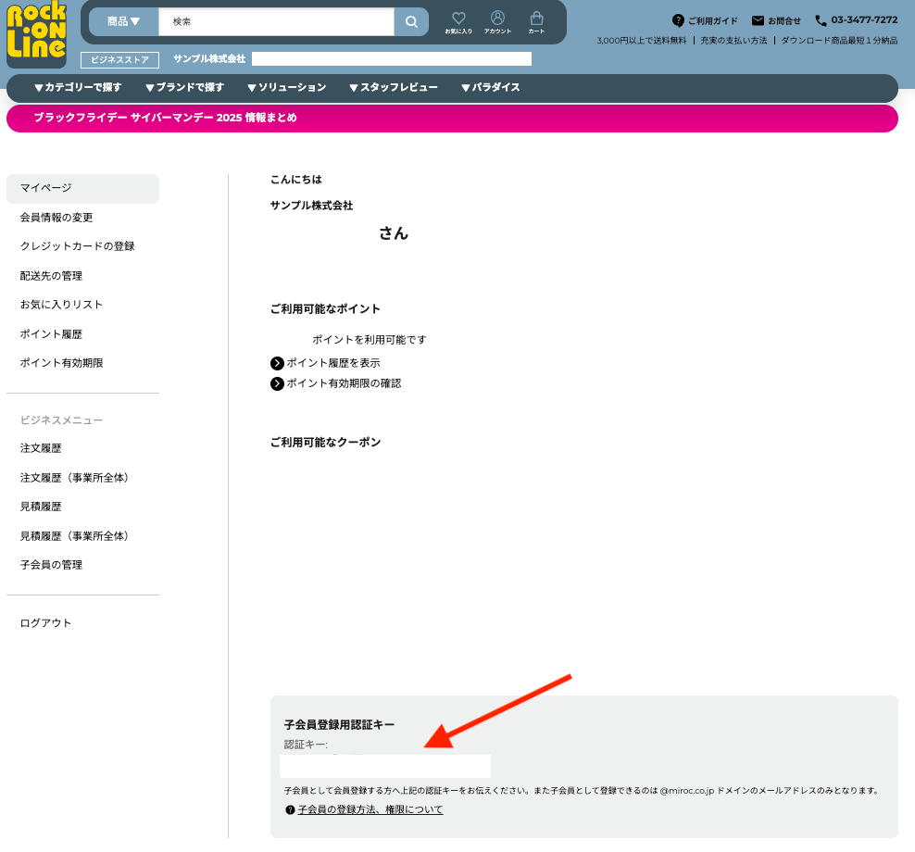Open the favorites heart icon
The width and height of the screenshot is (915, 852).
pyautogui.click(x=458, y=19)
